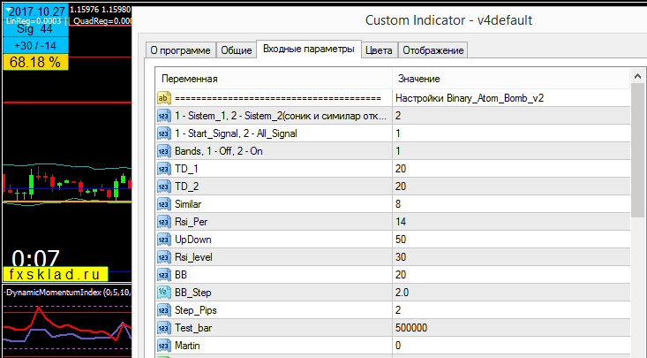The image size is (647, 358).
Task: Click the fxsklad.ru yellow label
Action: click(x=55, y=274)
